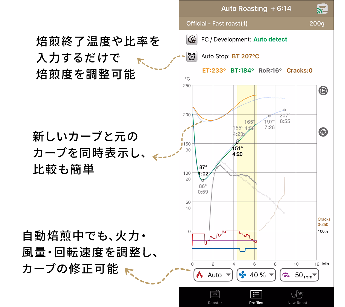This screenshot has width=345, height=307.
Task: Tap the drum speed gauge icon
Action: click(286, 275)
